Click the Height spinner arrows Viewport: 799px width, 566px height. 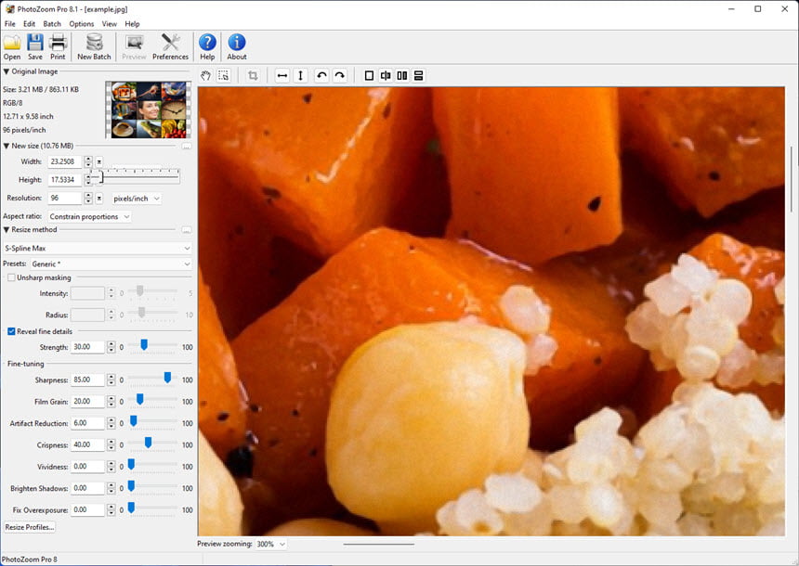(x=88, y=180)
